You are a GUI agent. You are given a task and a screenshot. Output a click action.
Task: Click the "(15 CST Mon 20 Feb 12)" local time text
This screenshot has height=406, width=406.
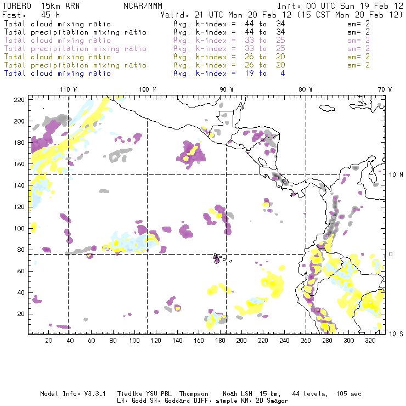point(350,15)
